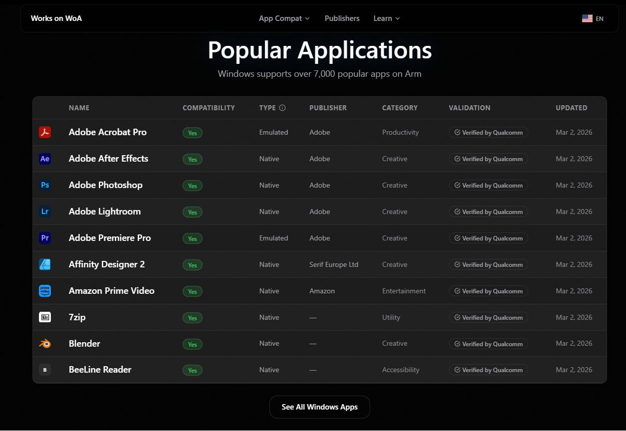The width and height of the screenshot is (626, 431).
Task: Click the NAME column header
Action: click(x=79, y=108)
